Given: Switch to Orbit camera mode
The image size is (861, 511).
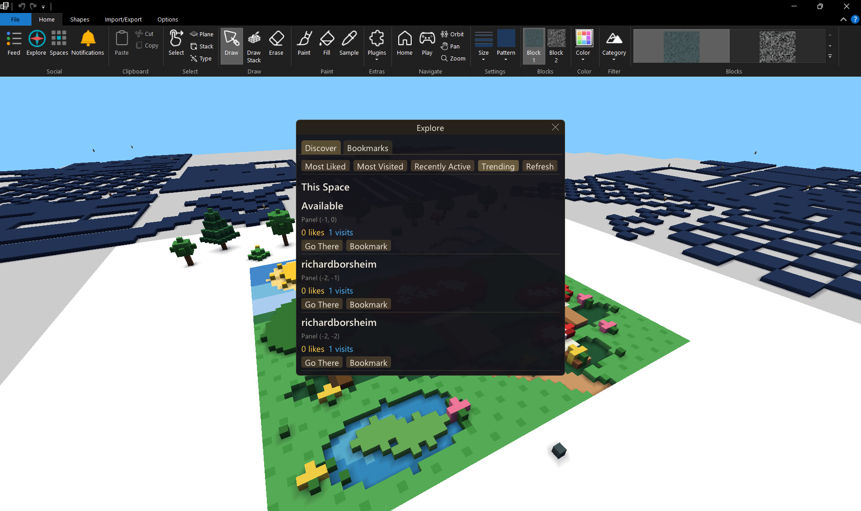Looking at the screenshot, I should pyautogui.click(x=452, y=34).
